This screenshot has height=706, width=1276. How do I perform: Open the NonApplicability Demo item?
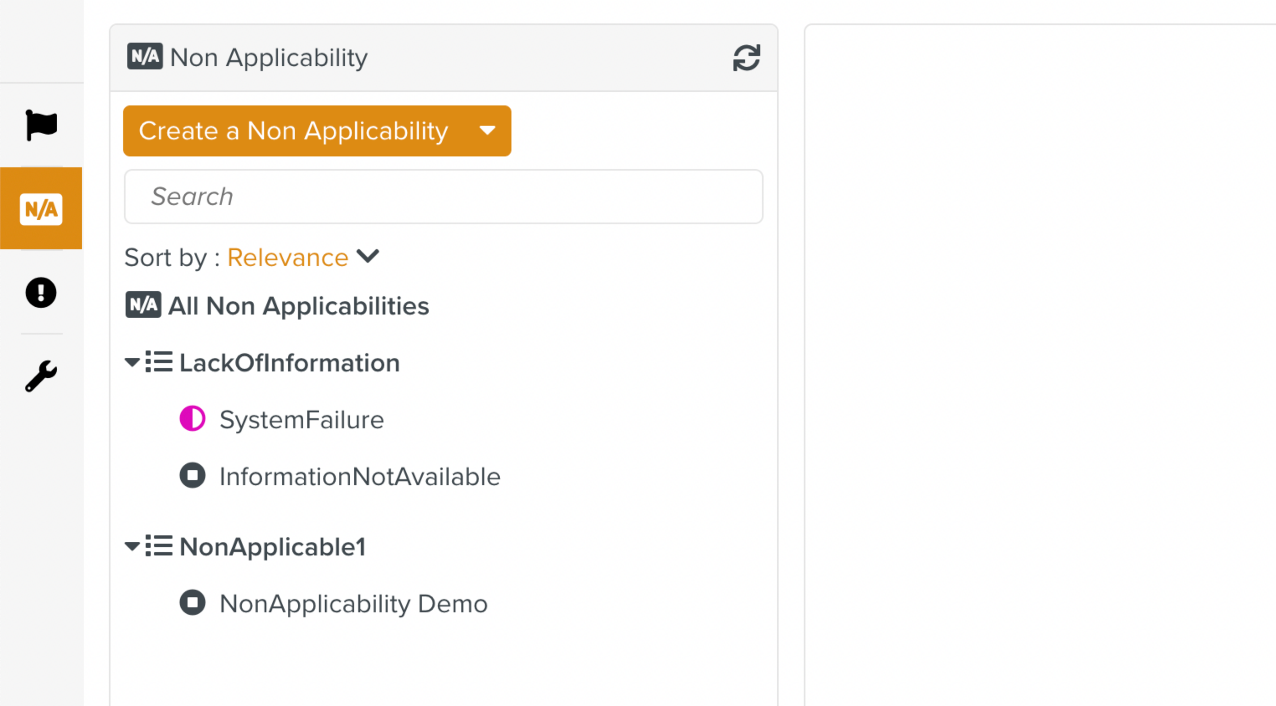click(x=353, y=604)
